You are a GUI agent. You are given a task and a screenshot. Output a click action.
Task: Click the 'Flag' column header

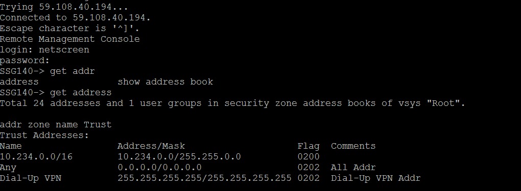click(x=309, y=146)
